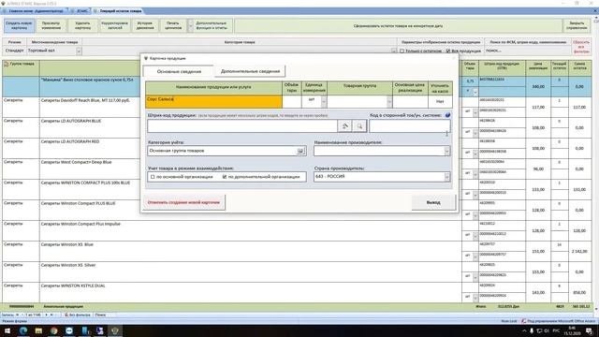
Task: Go to first record in navigation bar
Action: click(x=17, y=315)
